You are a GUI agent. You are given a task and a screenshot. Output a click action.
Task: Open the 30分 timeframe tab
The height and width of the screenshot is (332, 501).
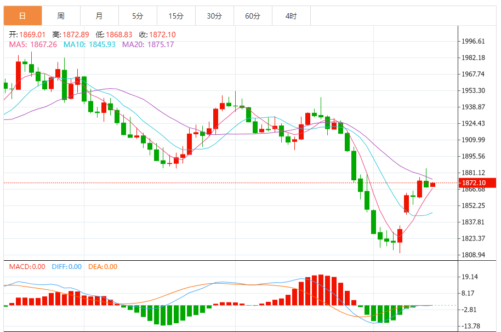(x=214, y=16)
